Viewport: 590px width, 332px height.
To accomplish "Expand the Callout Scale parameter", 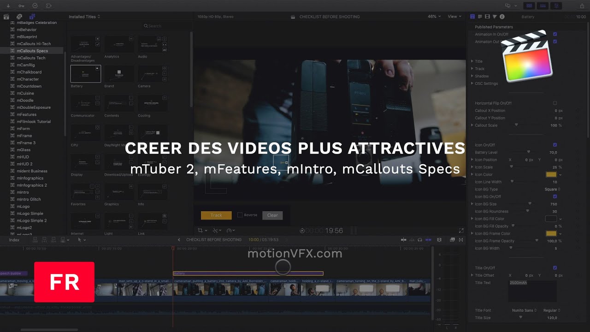I will pyautogui.click(x=472, y=125).
